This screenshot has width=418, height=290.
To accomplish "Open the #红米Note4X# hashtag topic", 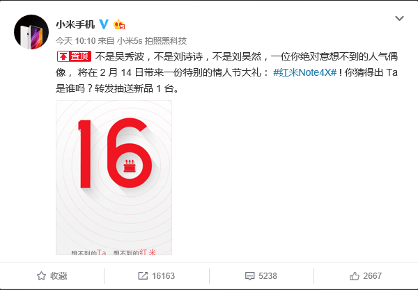I will [304, 72].
